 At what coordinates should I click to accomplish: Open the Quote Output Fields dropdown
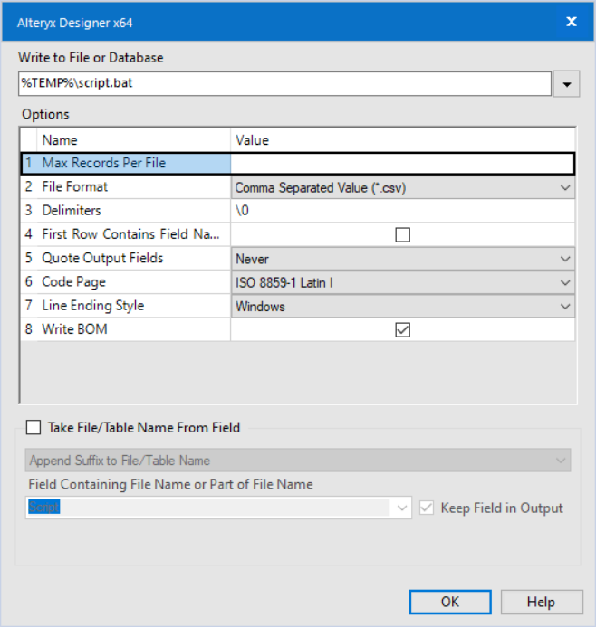[x=403, y=259]
